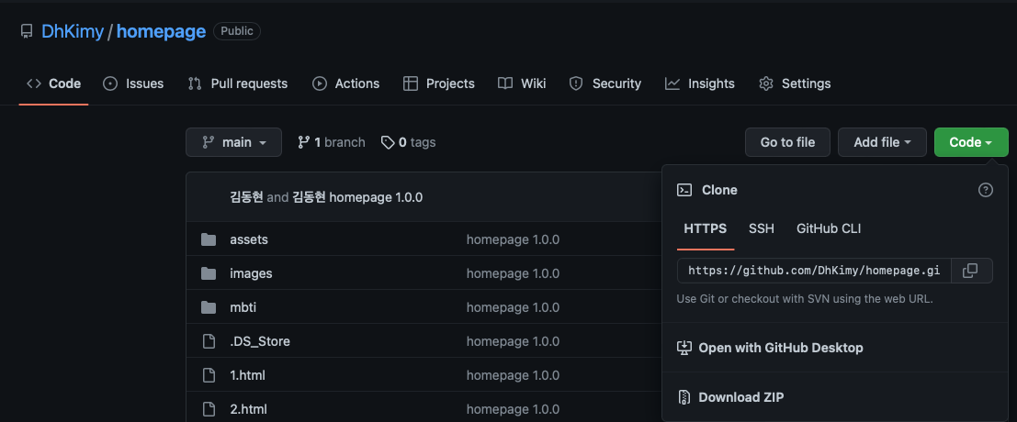Click the folder icon beside assets
This screenshot has height=422, width=1017.
click(209, 240)
